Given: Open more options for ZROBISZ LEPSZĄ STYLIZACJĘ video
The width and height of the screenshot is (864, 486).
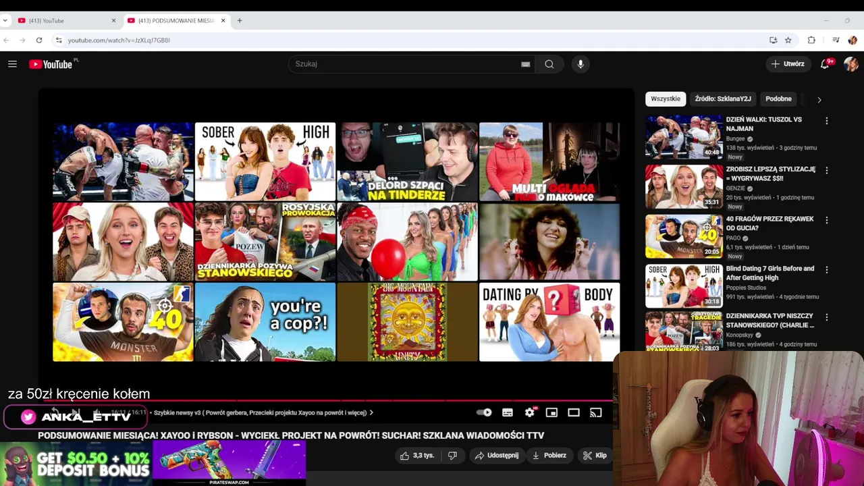Looking at the screenshot, I should [x=826, y=171].
